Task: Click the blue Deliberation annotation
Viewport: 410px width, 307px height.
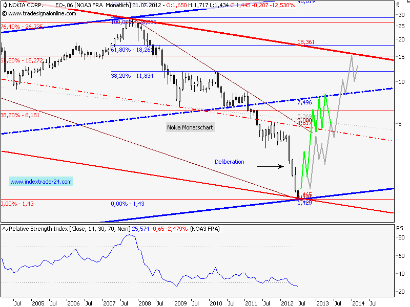Action: 229,162
